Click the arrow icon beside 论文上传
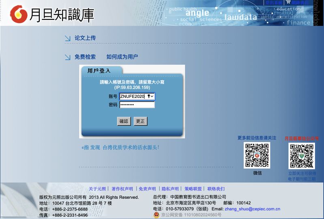The height and width of the screenshot is (219, 324). 67,38
